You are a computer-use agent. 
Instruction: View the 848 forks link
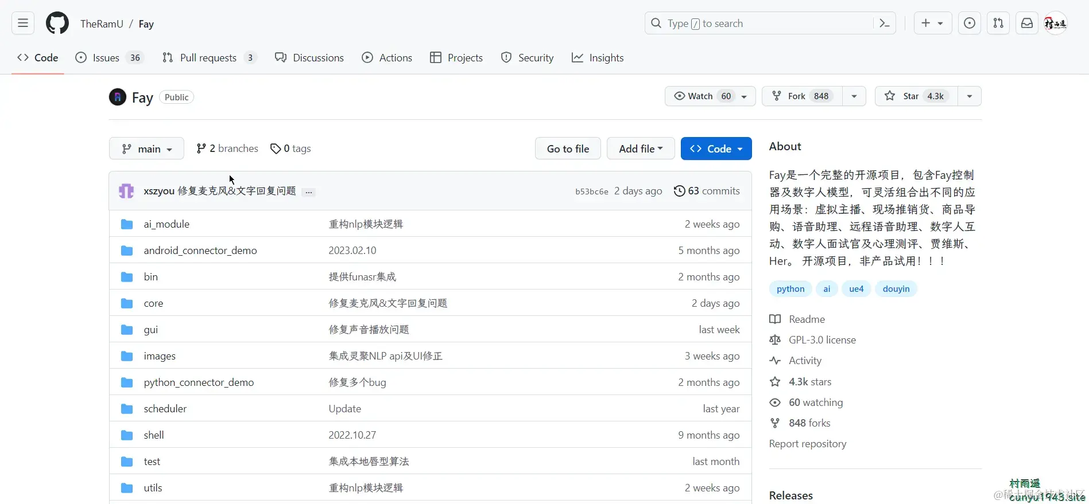(x=800, y=423)
